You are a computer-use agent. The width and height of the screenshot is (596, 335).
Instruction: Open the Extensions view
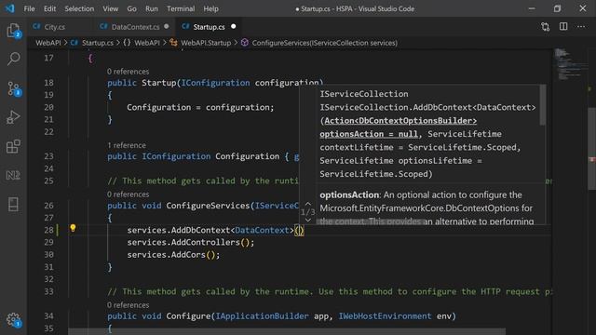pos(13,146)
